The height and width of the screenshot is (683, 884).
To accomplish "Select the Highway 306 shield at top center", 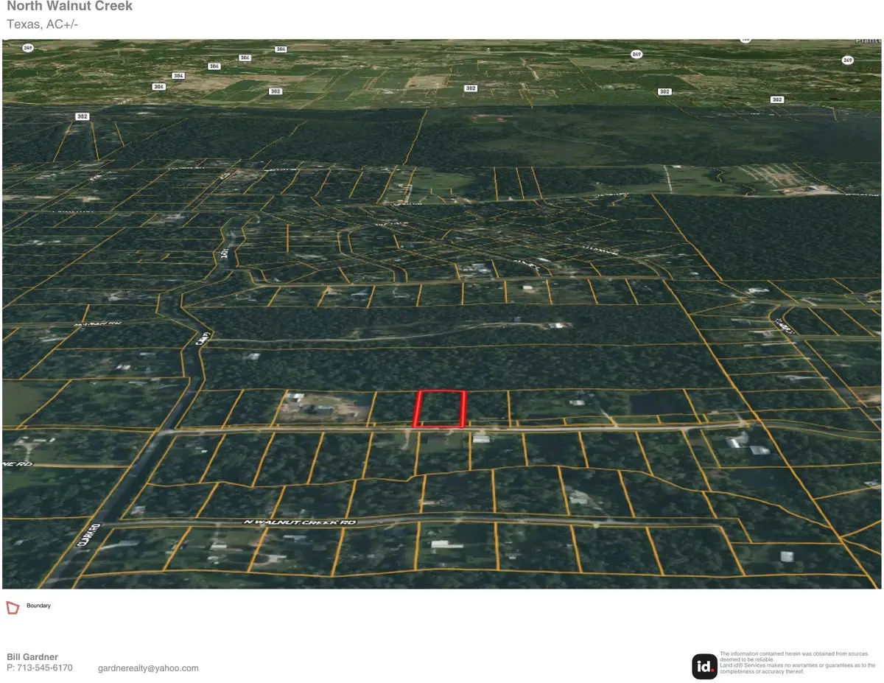I will (243, 57).
